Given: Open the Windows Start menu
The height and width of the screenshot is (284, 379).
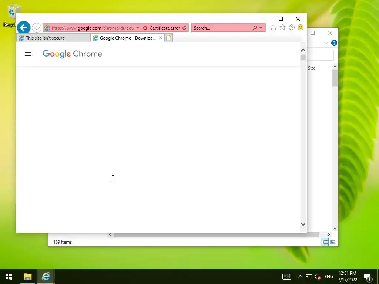Looking at the screenshot, I should [9, 277].
